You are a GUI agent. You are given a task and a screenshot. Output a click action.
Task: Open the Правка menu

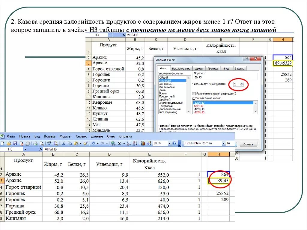click(25, 136)
